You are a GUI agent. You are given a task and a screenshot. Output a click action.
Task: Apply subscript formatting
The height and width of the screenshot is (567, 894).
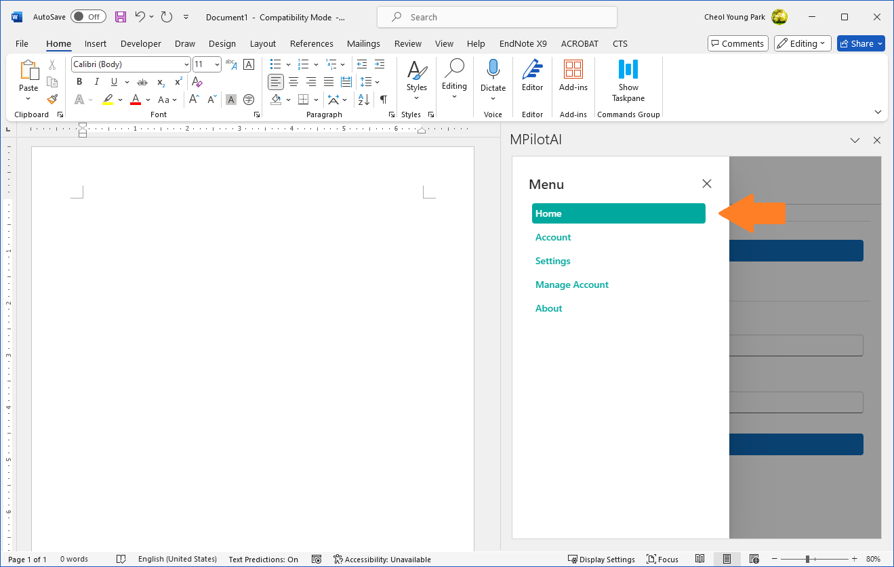[161, 82]
